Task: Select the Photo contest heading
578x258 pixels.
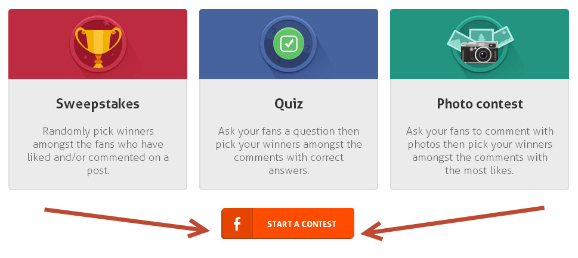Action: [480, 104]
